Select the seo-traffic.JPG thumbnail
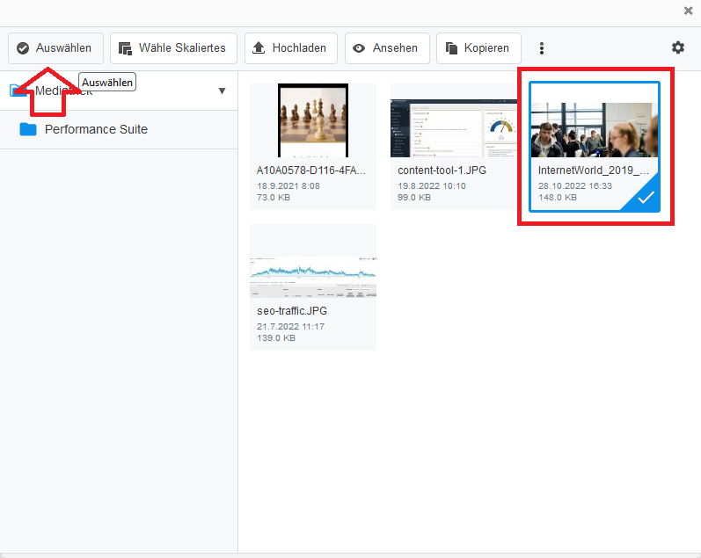The width and height of the screenshot is (701, 558). pyautogui.click(x=313, y=277)
